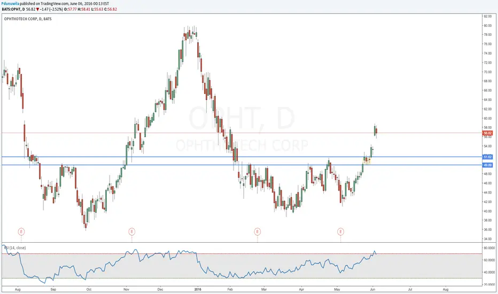The width and height of the screenshot is (498, 294).
Task: Click the Oct label on time axis
Action: 89,290
